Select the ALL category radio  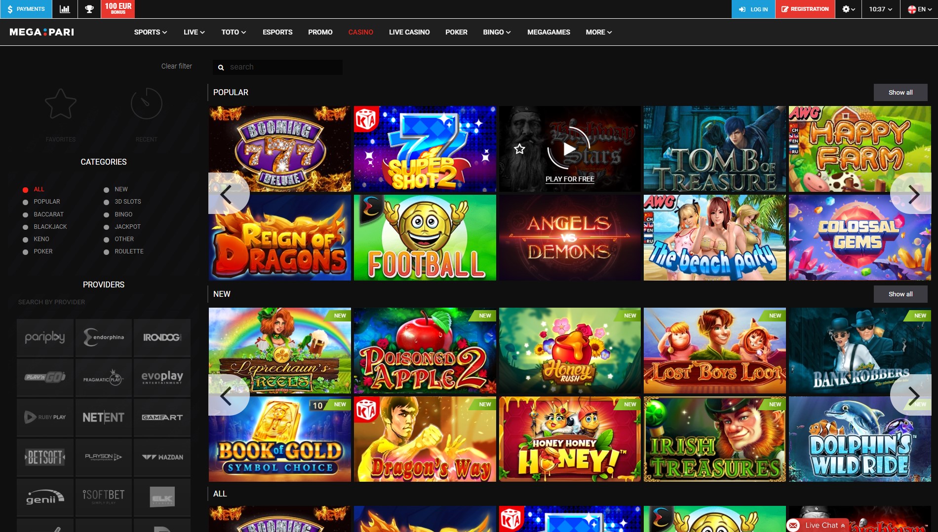25,190
